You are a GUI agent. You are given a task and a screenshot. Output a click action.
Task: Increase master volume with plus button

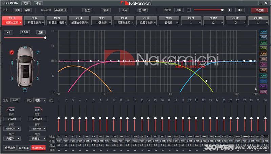tap(230, 10)
